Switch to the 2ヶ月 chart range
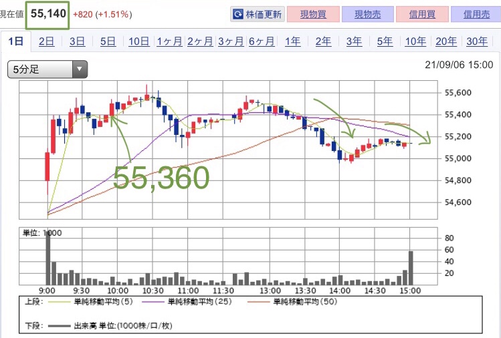Screen dimensions: 501x338 click(x=200, y=41)
